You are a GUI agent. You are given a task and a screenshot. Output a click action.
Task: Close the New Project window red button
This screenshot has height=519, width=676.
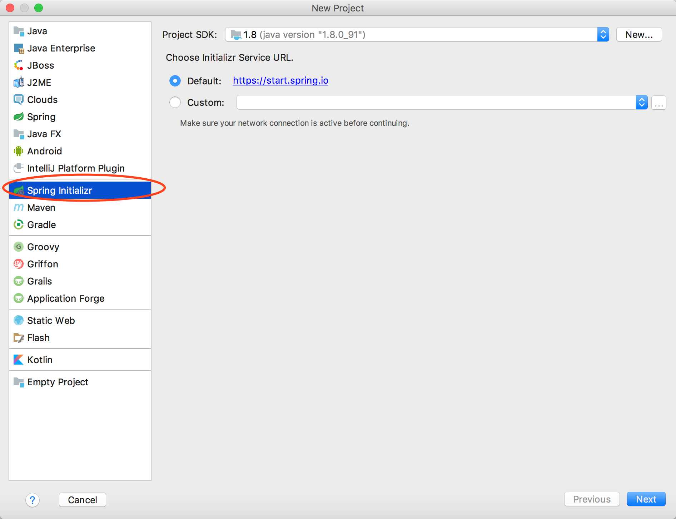point(10,8)
